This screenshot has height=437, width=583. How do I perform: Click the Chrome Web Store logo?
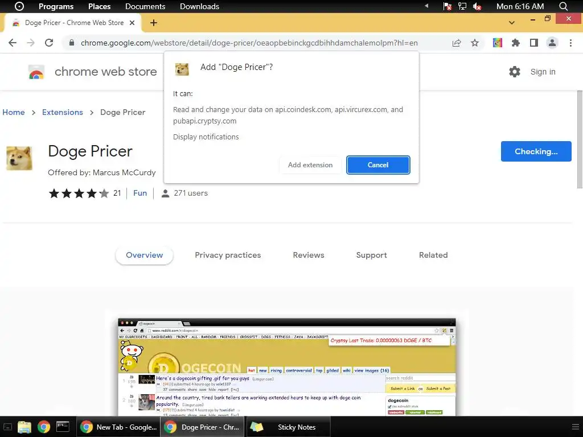pos(36,72)
